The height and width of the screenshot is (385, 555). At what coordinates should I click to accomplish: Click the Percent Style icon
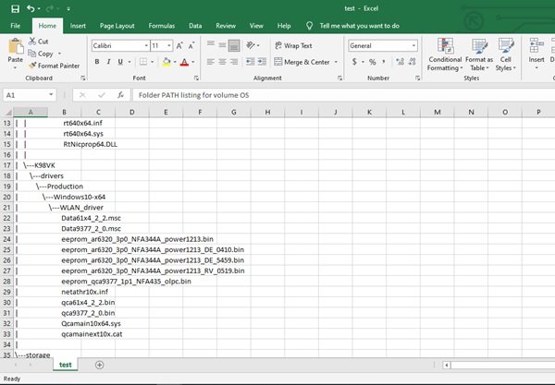[373, 62]
